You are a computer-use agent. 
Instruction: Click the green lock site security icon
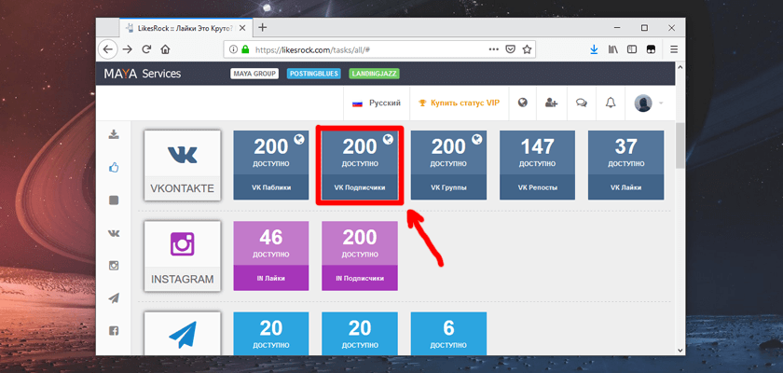pyautogui.click(x=244, y=49)
